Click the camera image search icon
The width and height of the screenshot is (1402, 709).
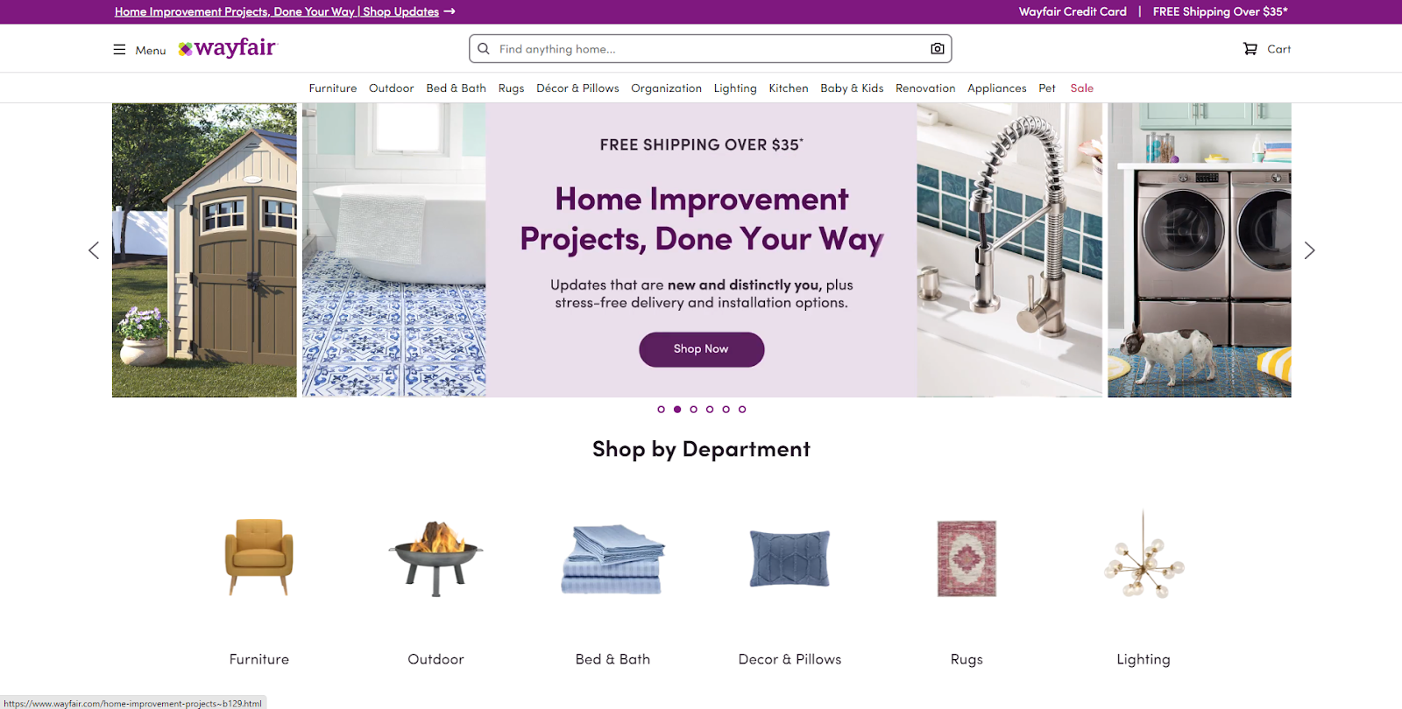point(938,49)
